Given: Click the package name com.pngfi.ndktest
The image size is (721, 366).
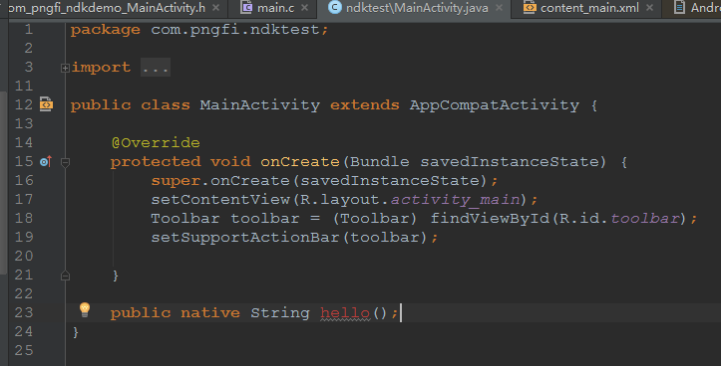Looking at the screenshot, I should [x=235, y=30].
